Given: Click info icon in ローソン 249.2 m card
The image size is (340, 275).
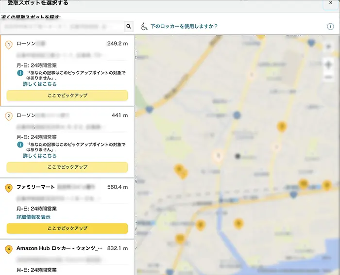Looking at the screenshot, I should click(20, 73).
